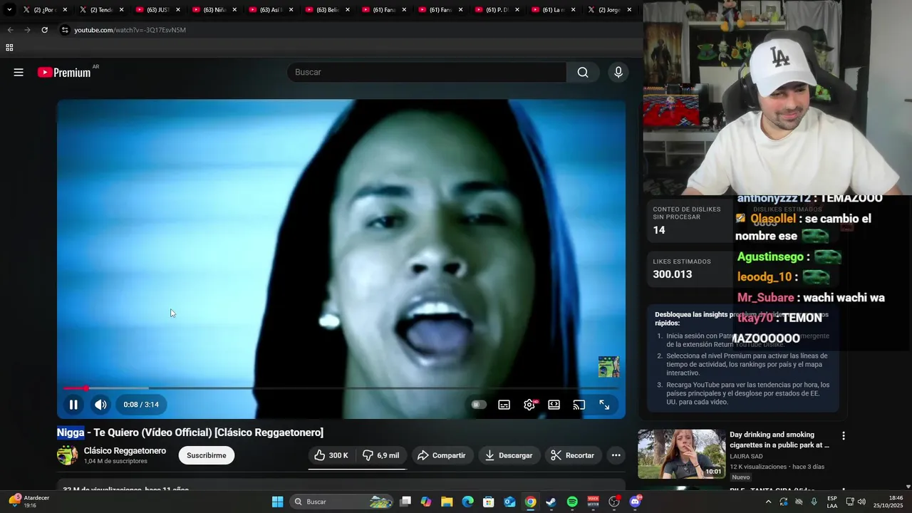Open the 'Day drinking and smoking' video title
This screenshot has height=513, width=912.
[x=779, y=440]
